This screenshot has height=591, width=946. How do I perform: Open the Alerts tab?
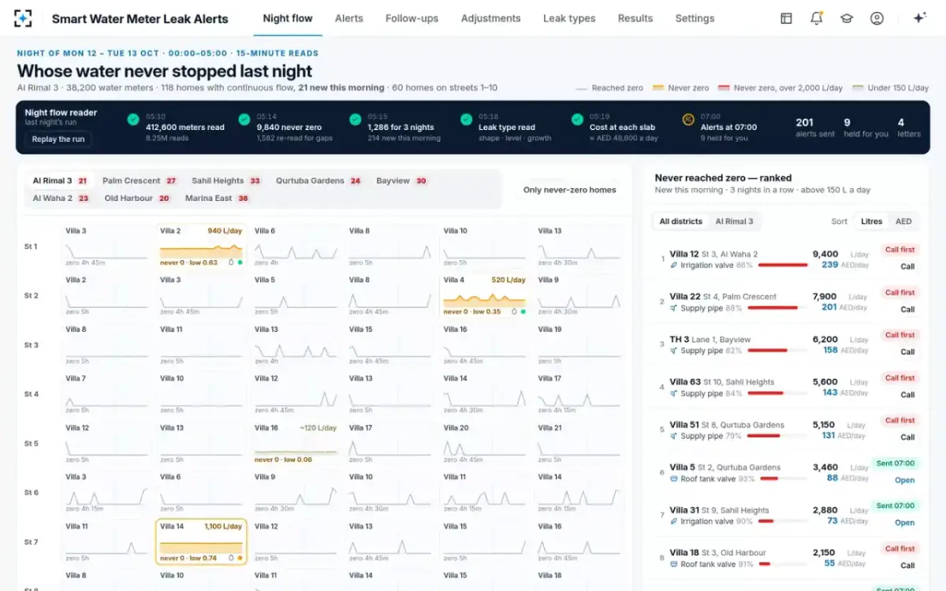pos(349,18)
